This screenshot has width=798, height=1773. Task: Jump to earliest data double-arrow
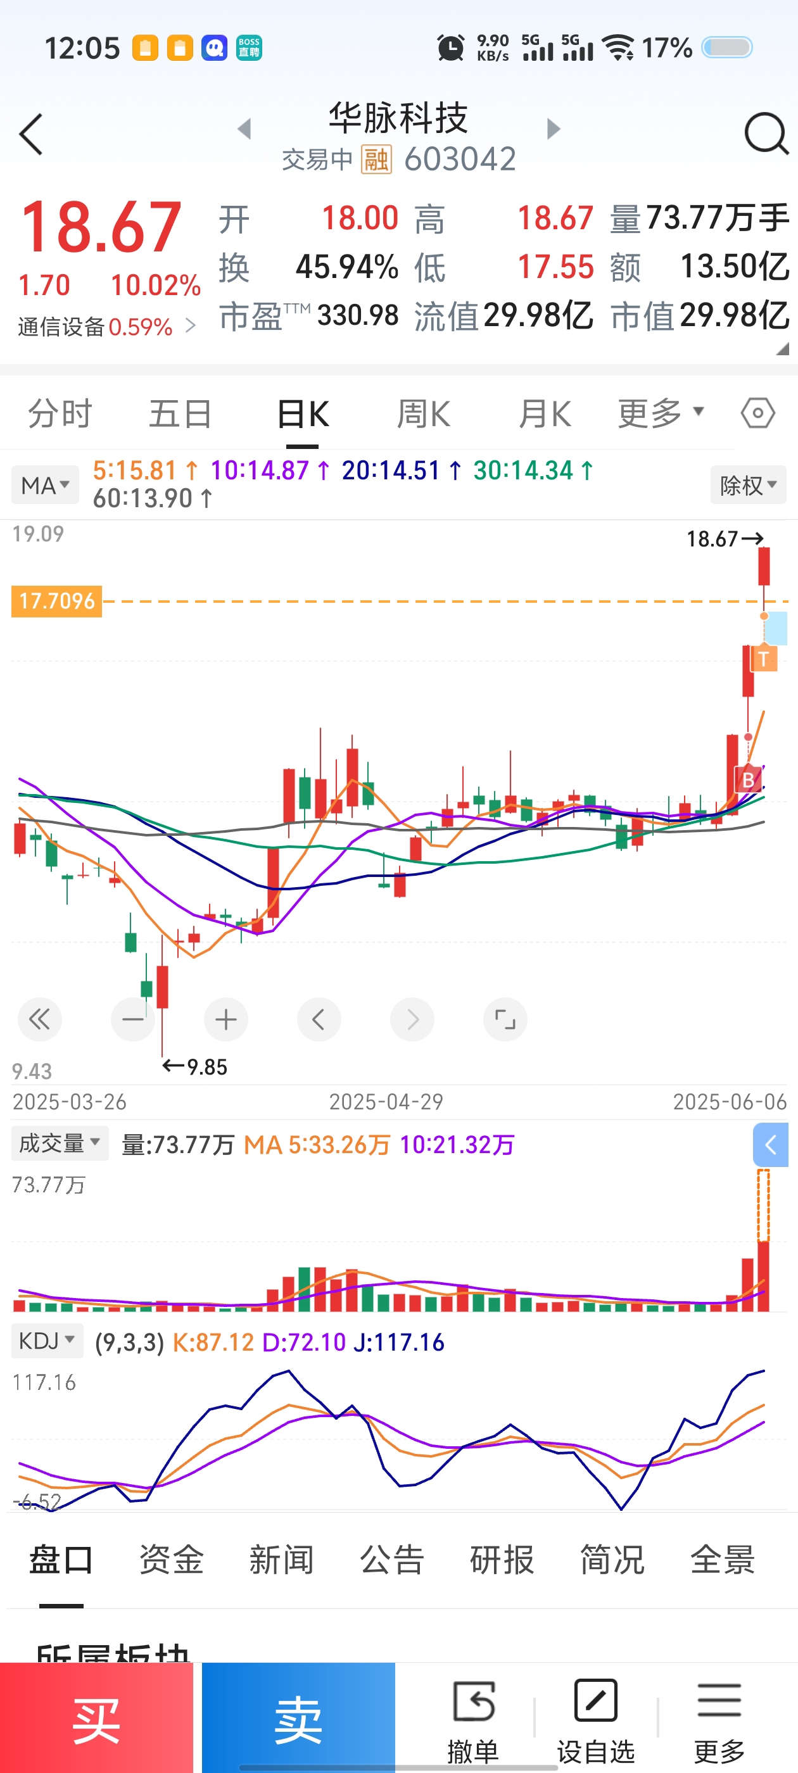coord(40,1019)
